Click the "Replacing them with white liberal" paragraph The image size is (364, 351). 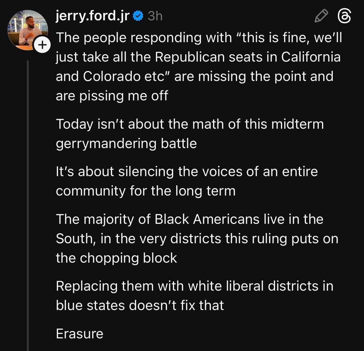coord(194,296)
